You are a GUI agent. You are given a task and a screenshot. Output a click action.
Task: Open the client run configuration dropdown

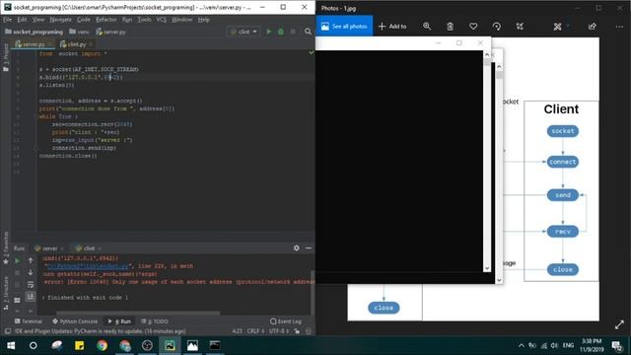[x=244, y=32]
